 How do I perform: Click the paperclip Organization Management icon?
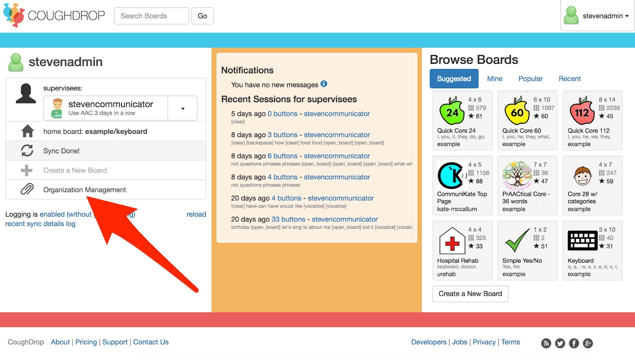[x=27, y=189]
